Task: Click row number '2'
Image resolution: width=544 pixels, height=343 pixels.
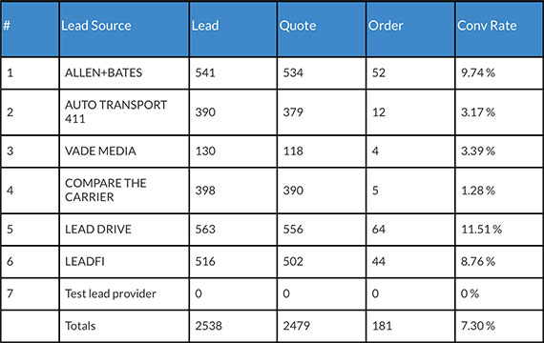Action: (x=10, y=112)
